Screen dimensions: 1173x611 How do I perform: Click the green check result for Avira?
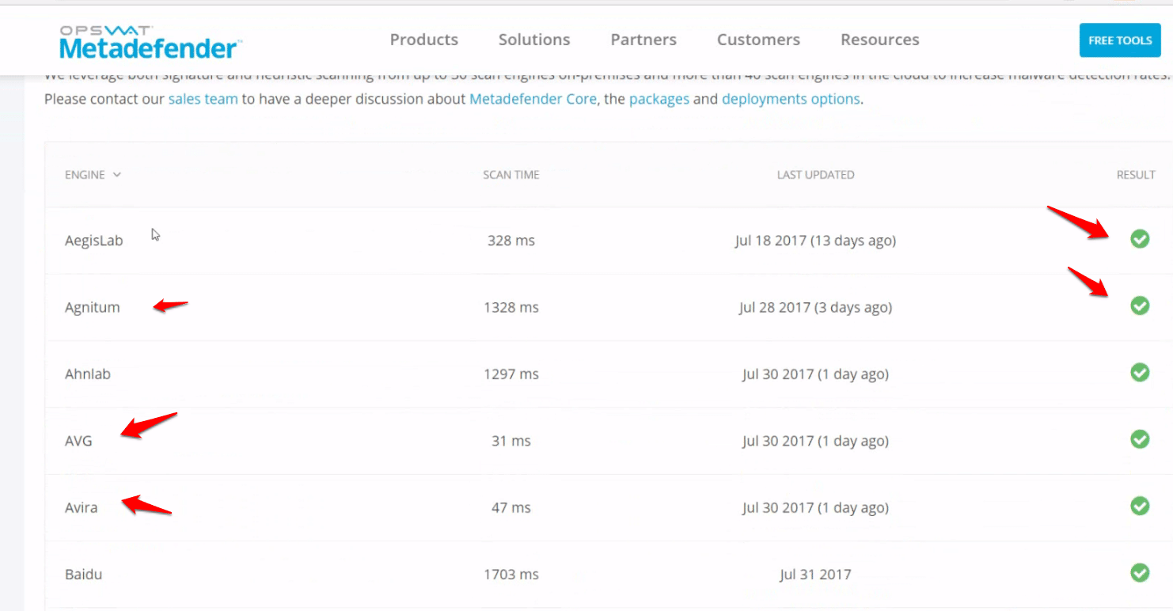tap(1140, 505)
